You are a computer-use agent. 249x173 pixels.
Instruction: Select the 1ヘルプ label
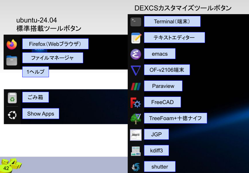click(x=36, y=72)
